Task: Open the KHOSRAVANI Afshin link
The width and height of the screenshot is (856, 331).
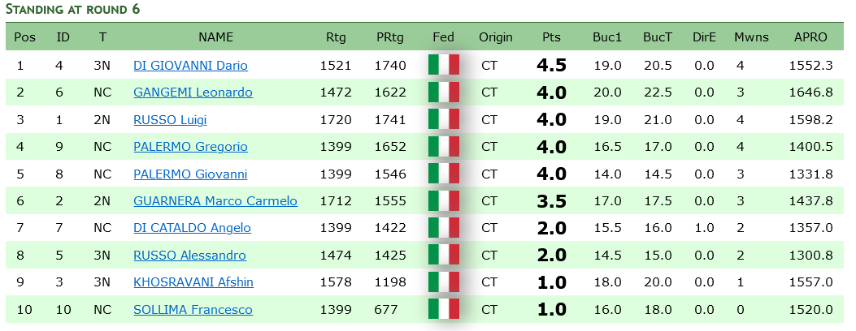Action: [193, 282]
